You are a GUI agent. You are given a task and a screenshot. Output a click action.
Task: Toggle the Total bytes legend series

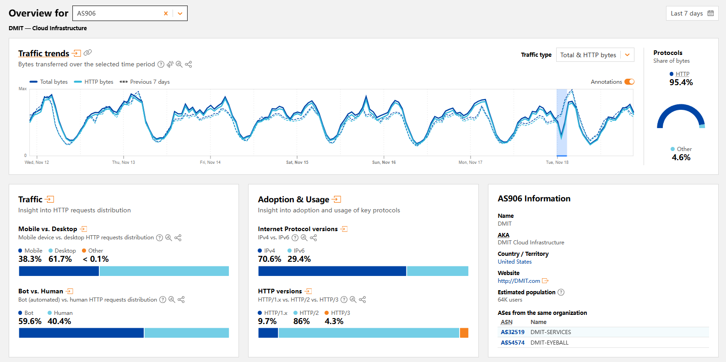(x=49, y=82)
